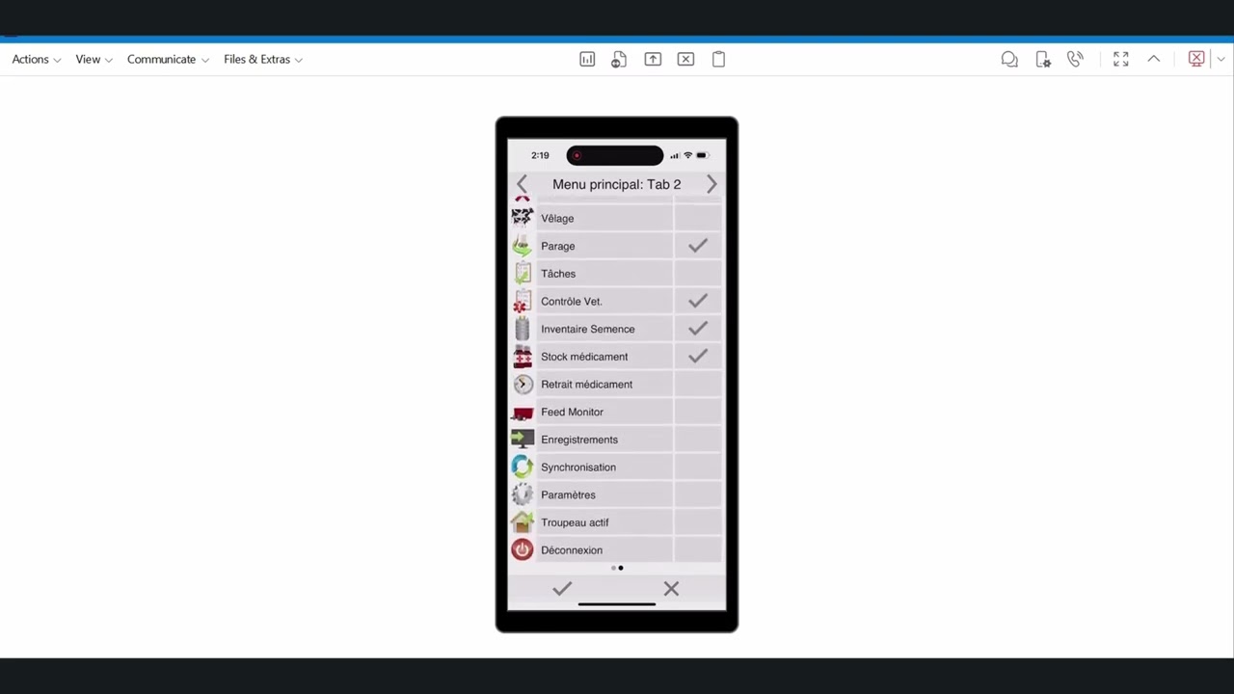Click the Inventaire Semence tank icon
Screen dimensions: 1234x694
pyautogui.click(x=522, y=329)
